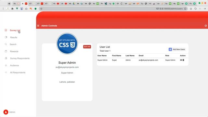The width and height of the screenshot is (208, 117).
Task: Reload the page with the refresh icon
Action: (x=196, y=9)
